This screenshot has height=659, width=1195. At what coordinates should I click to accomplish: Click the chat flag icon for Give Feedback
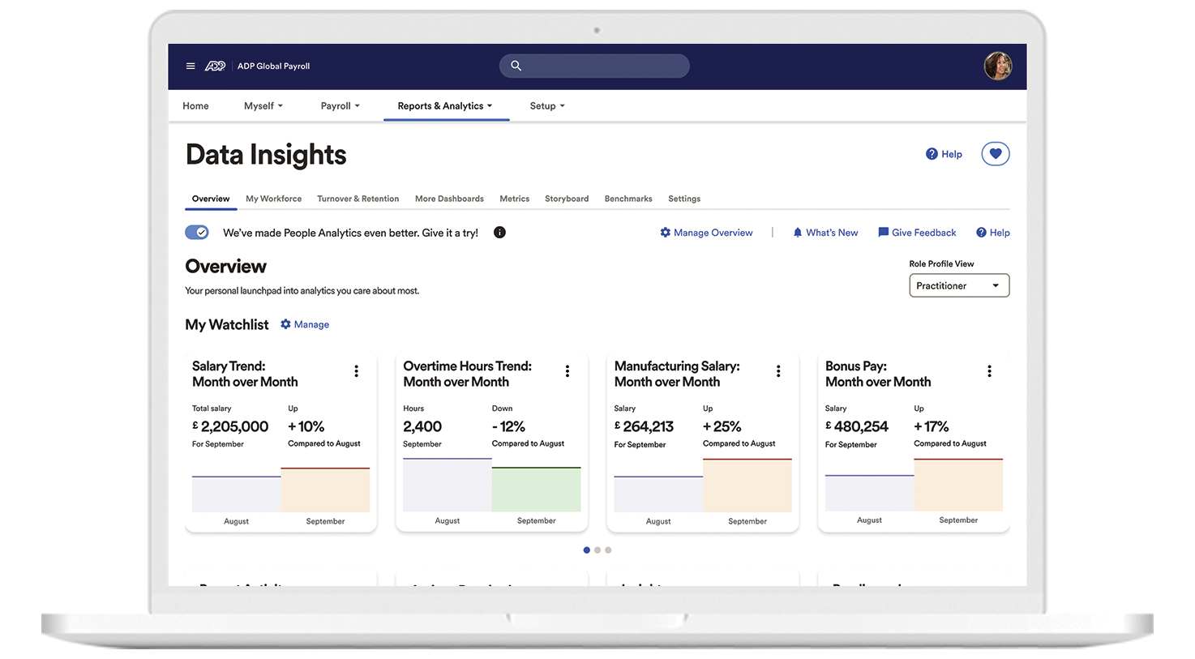coord(883,233)
